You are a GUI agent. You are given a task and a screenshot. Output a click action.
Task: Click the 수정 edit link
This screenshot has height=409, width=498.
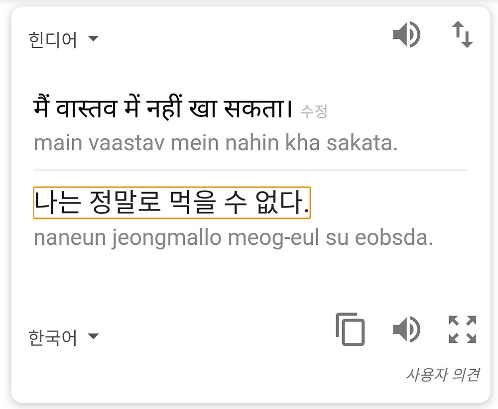[x=314, y=111]
